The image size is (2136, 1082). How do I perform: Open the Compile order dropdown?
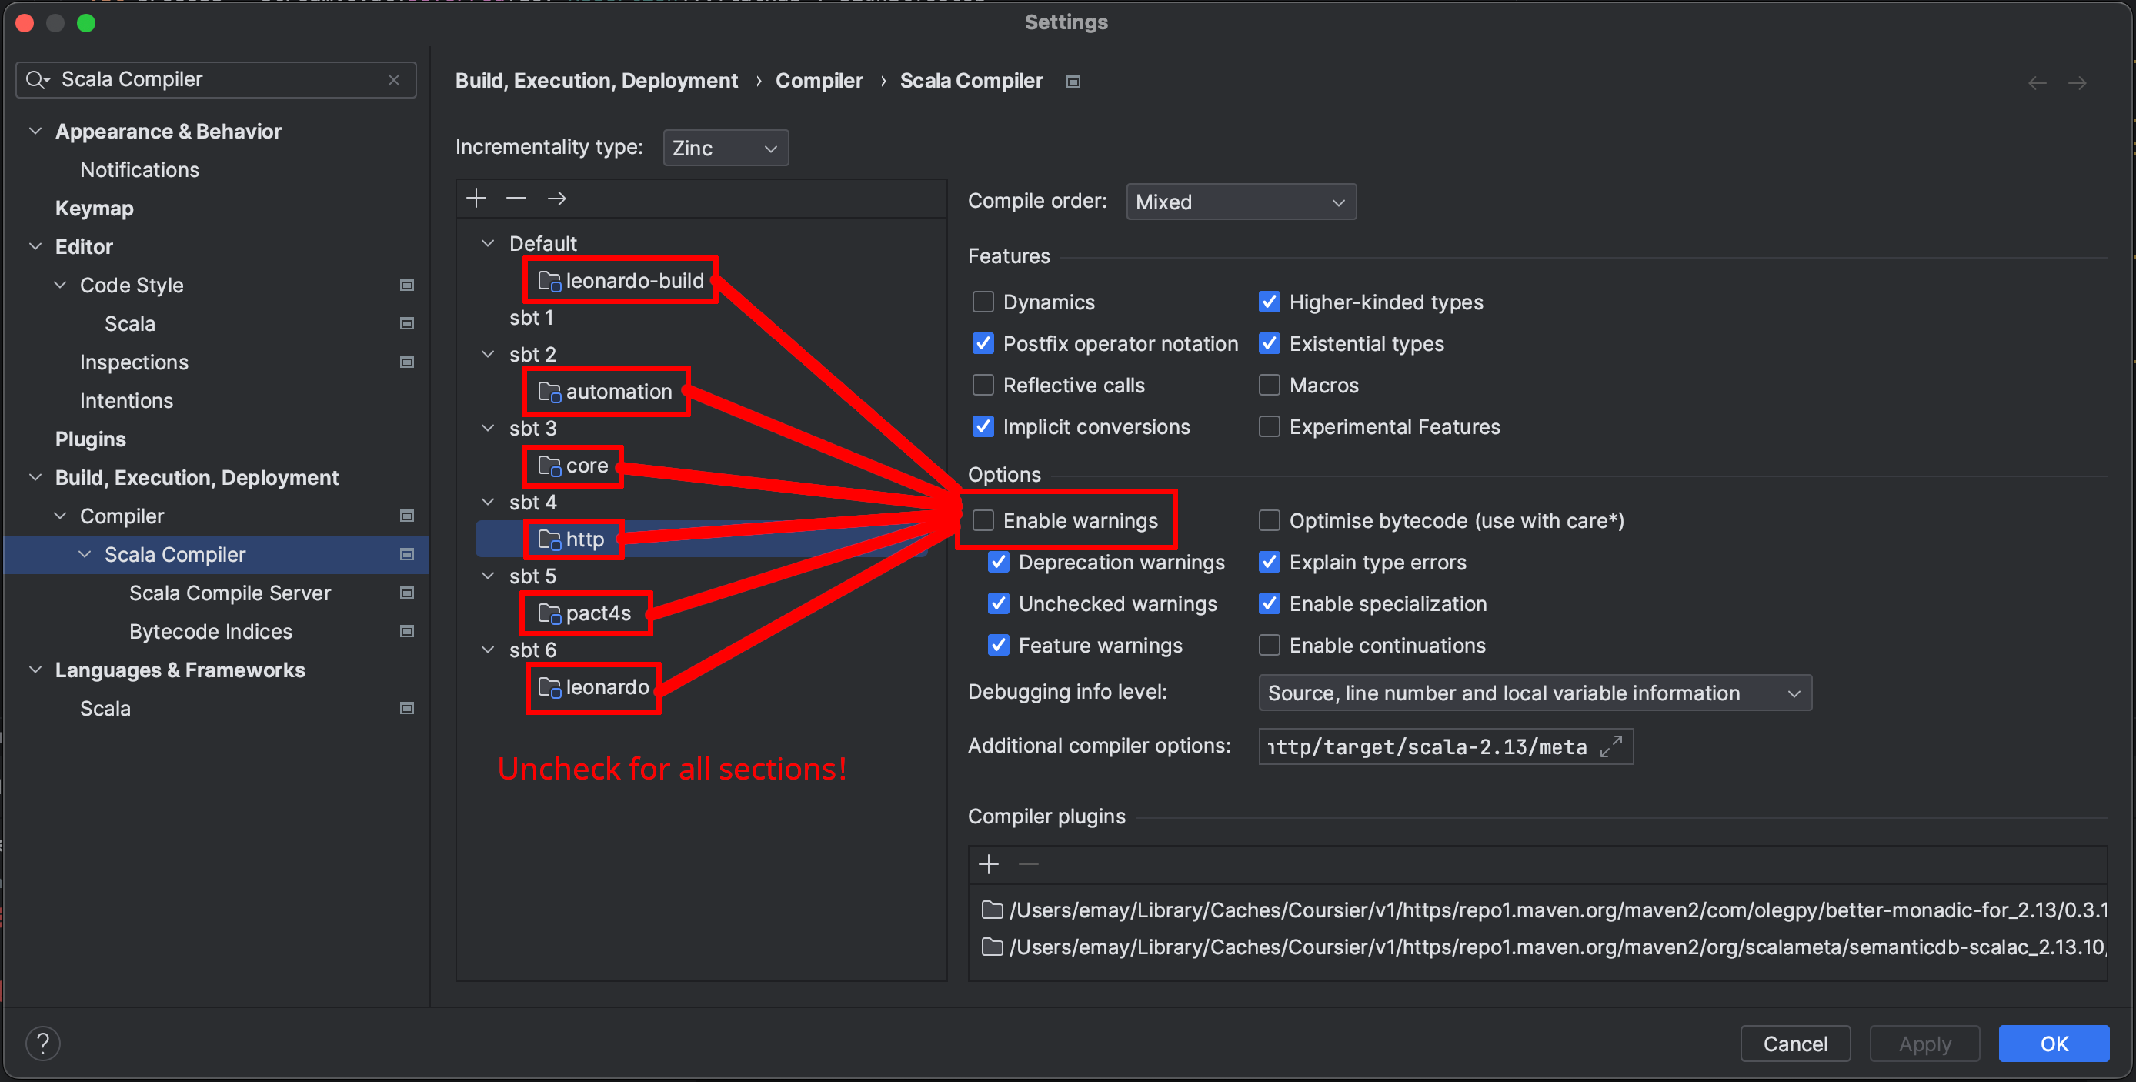pos(1240,202)
